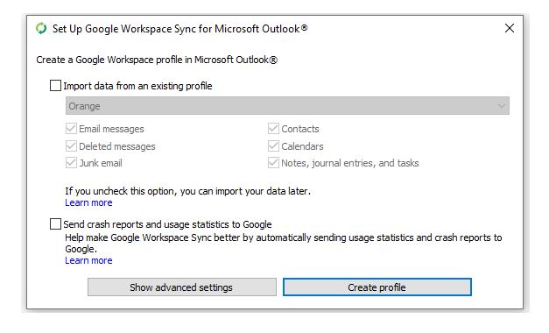Click the dropdown arrow on the profile selector
Viewport: 549px width, 333px height.
click(x=502, y=106)
